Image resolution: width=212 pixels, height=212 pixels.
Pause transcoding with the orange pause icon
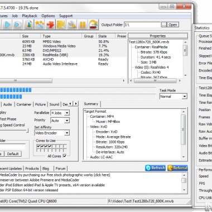(83, 25)
